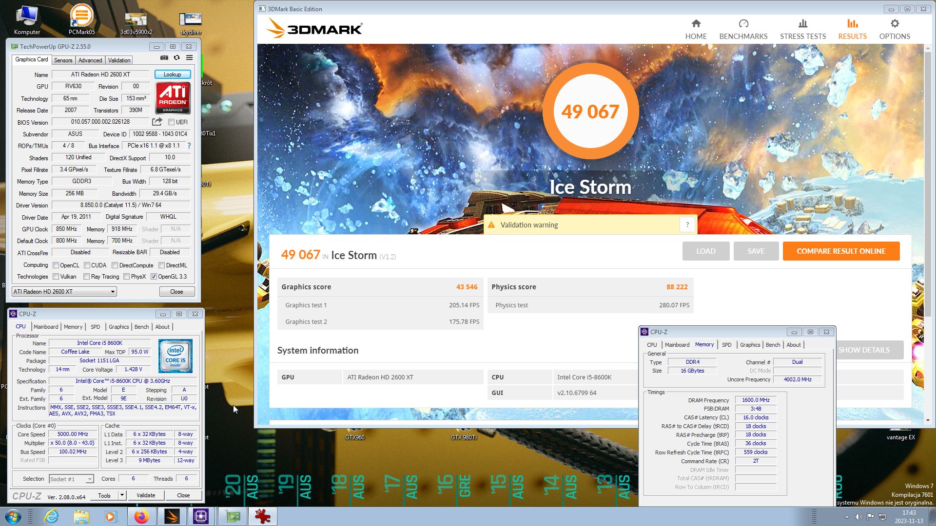Go to 3DMark HOME icon
Viewport: 936px width, 526px height.
pyautogui.click(x=696, y=29)
